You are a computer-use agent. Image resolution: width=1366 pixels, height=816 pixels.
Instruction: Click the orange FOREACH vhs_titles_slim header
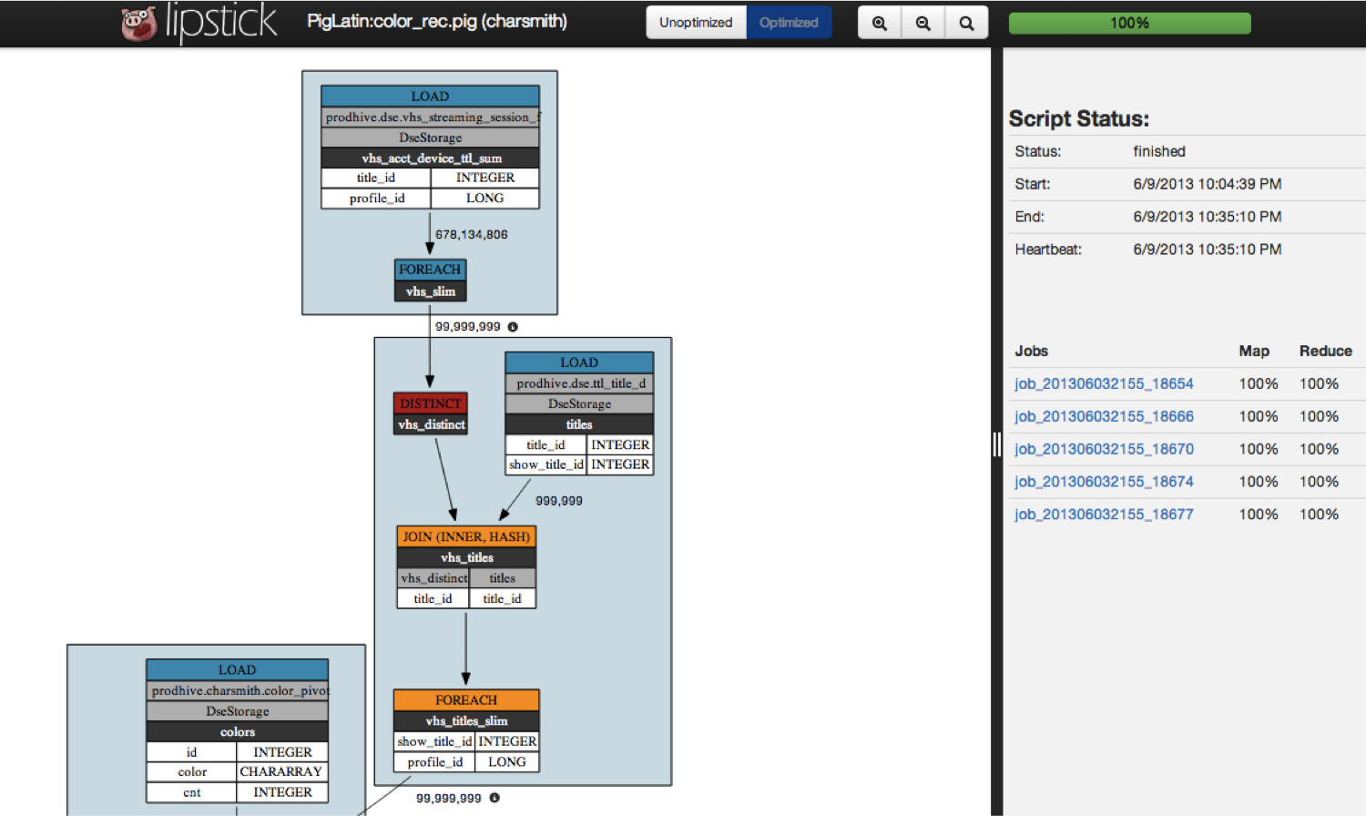(x=466, y=700)
